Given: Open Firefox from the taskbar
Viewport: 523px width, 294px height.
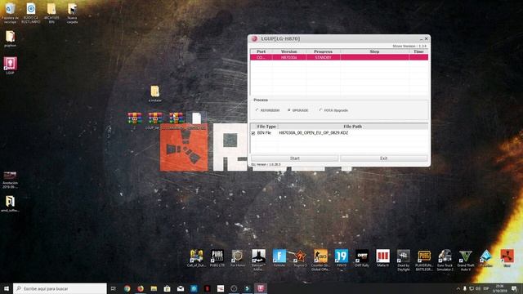Looking at the screenshot, I should tap(141, 288).
